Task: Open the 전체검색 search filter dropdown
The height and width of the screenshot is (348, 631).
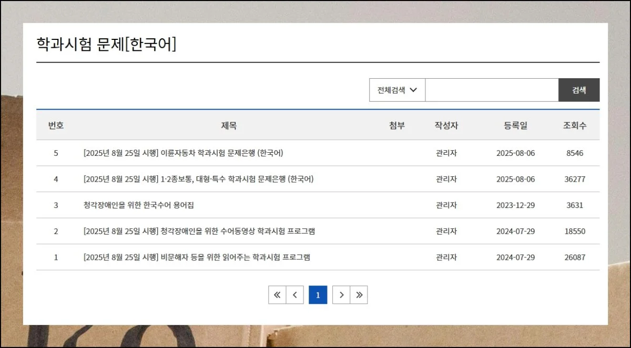Action: [397, 90]
